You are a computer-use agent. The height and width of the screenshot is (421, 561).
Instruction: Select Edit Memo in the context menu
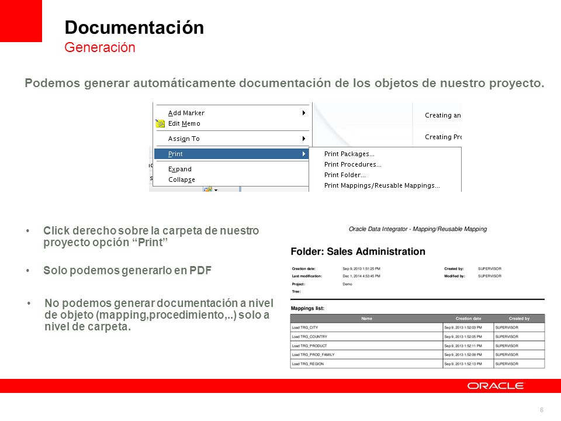232,123
